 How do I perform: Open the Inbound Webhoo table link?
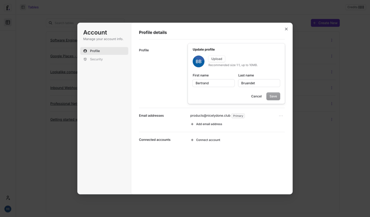(x=64, y=88)
